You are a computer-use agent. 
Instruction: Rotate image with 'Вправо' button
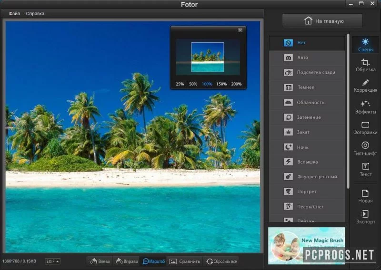(x=127, y=261)
